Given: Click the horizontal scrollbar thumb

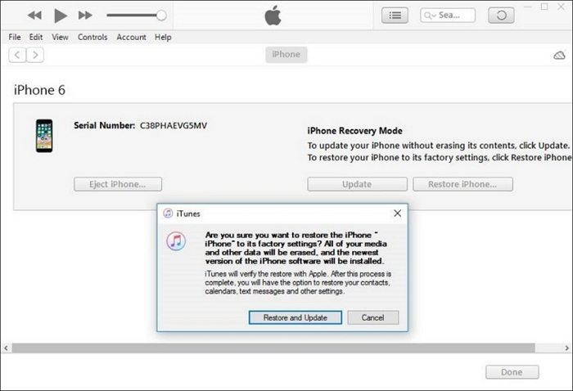Looking at the screenshot, I should pyautogui.click(x=273, y=348).
